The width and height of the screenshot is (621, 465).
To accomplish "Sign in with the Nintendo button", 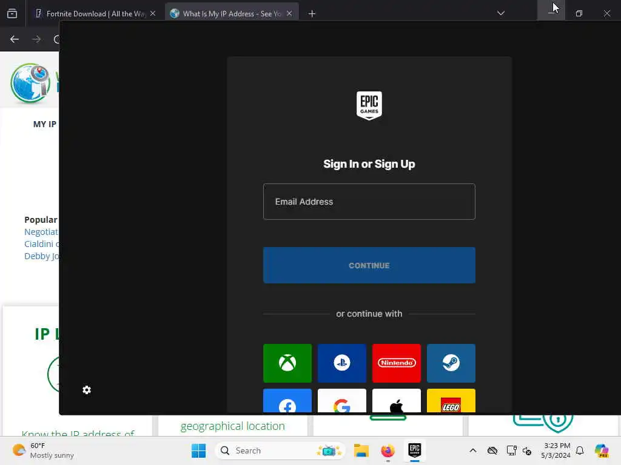I will click(397, 363).
